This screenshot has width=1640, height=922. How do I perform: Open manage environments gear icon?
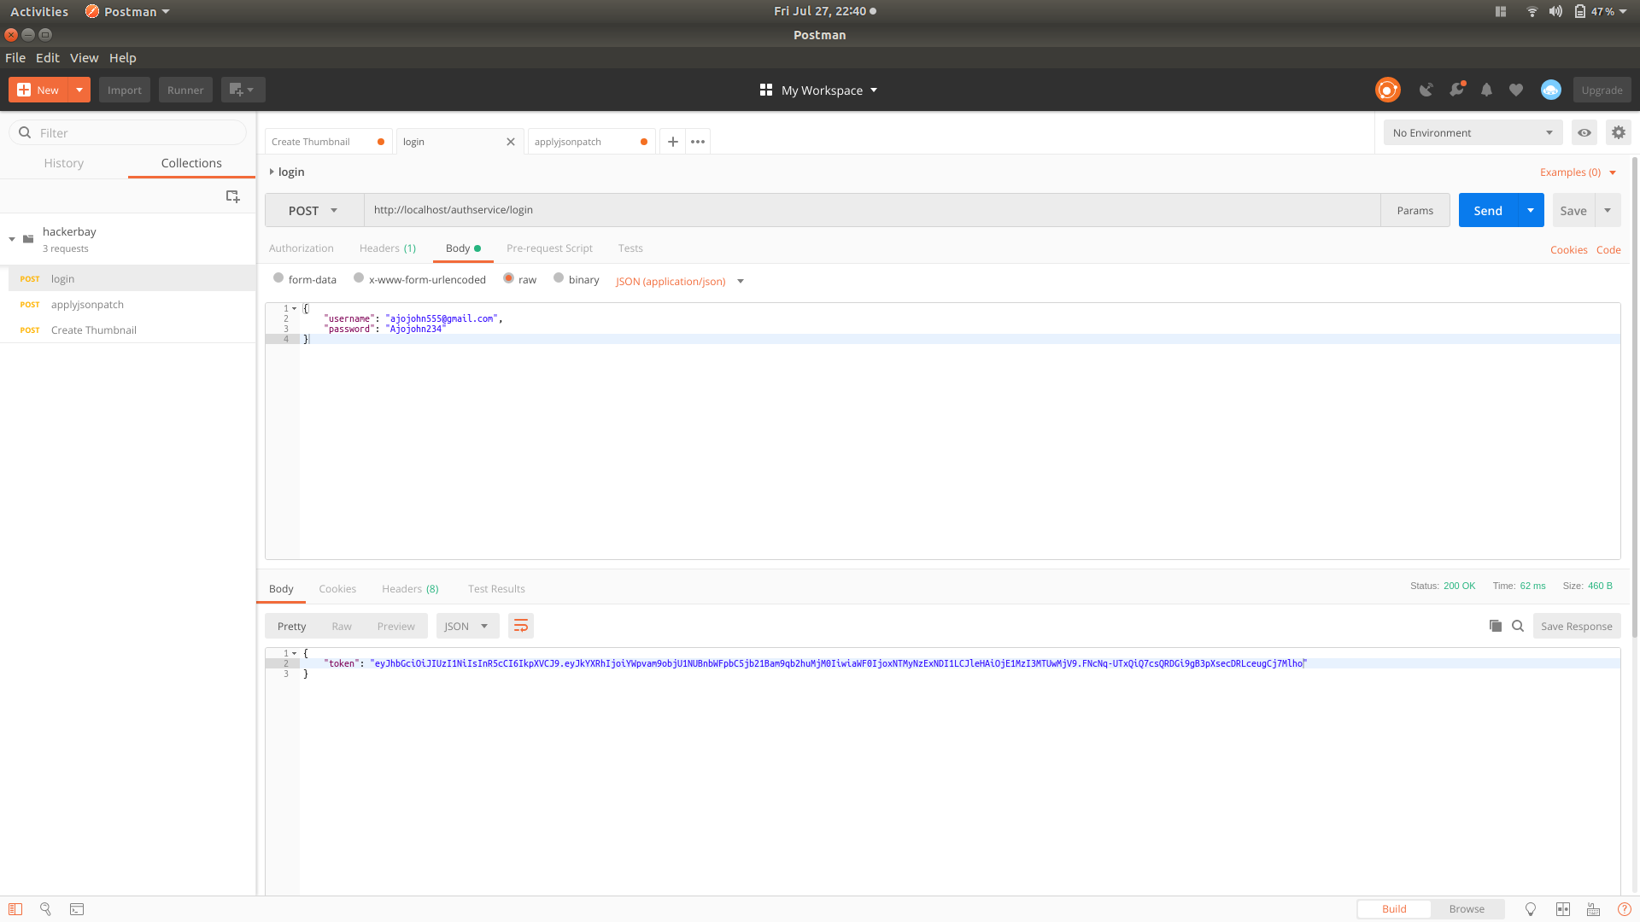(1618, 132)
